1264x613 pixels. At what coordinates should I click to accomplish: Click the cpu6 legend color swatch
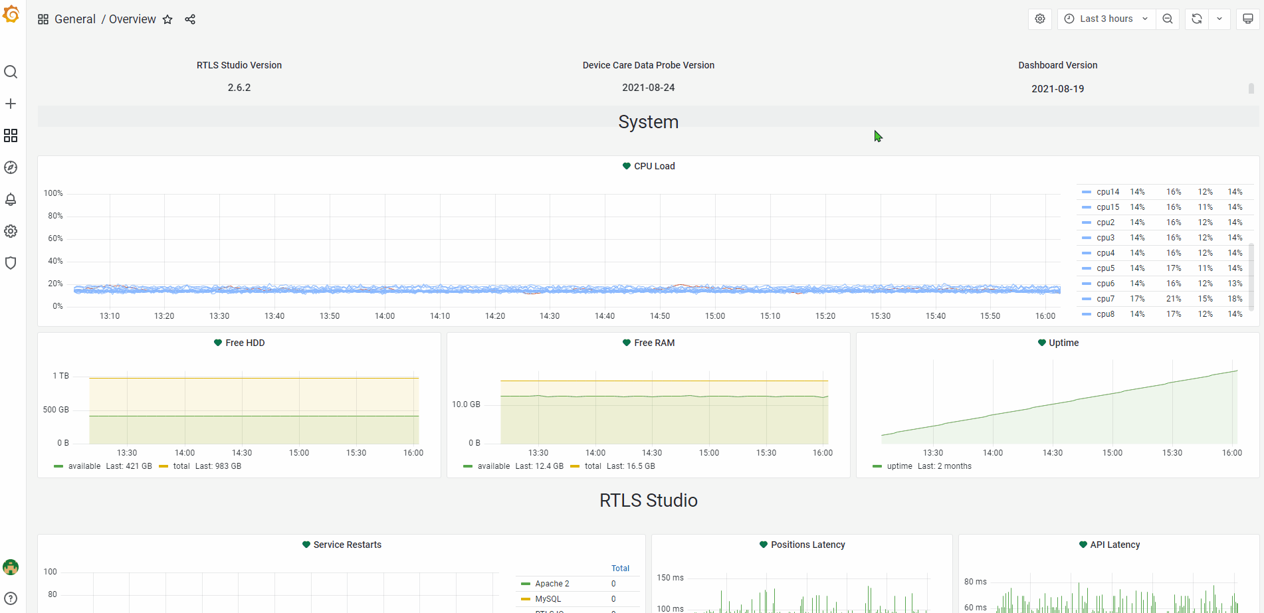click(x=1087, y=284)
